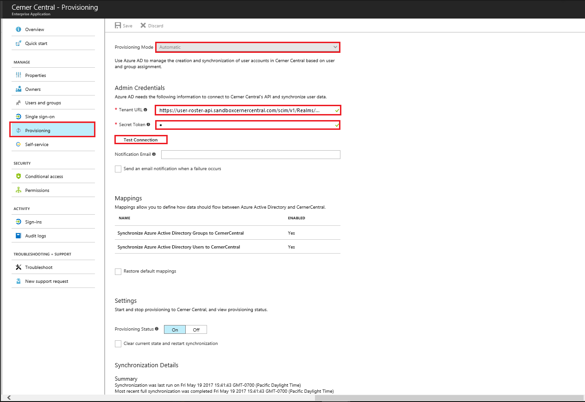Click the Owners people icon
Screen dimensions: 585x402
tap(19, 89)
